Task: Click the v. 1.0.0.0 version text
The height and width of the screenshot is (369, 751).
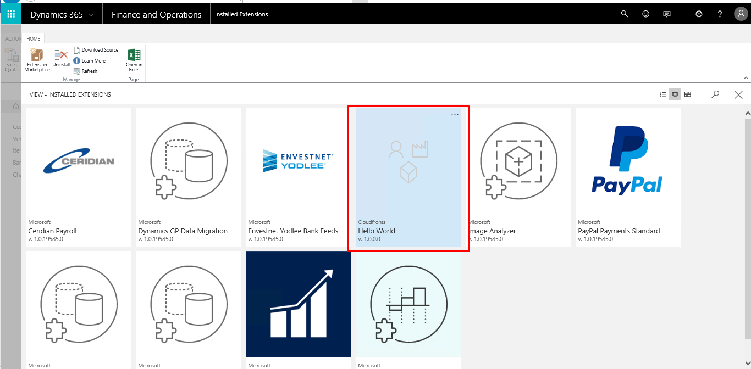Action: 369,239
